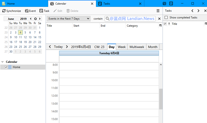
Task: Open column picker in event list
Action: click(x=160, y=26)
